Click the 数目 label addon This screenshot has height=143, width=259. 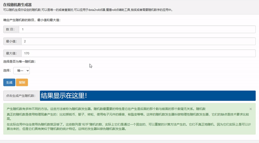pyautogui.click(x=11, y=29)
